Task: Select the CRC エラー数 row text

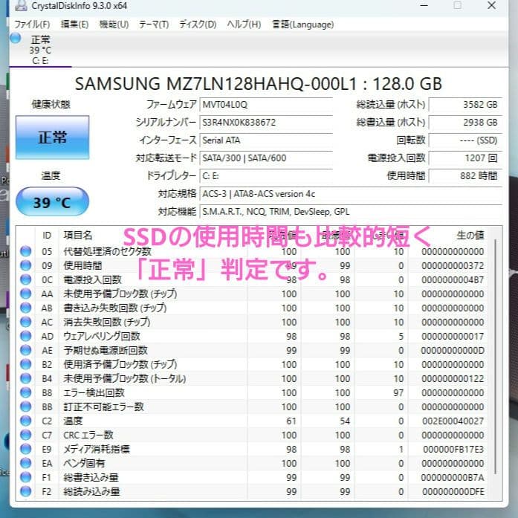Action: [x=88, y=435]
